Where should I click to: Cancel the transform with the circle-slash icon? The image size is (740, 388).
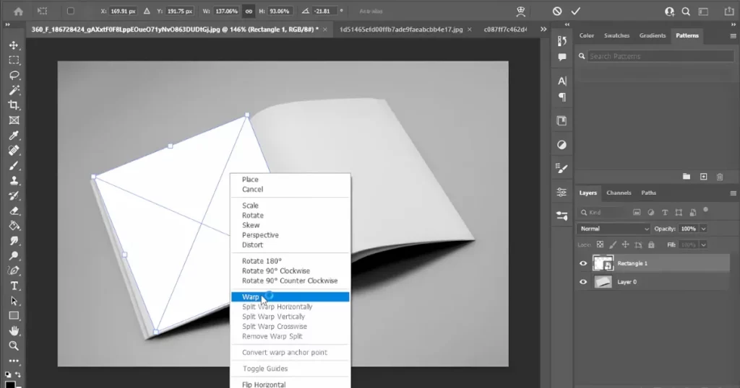pyautogui.click(x=557, y=11)
